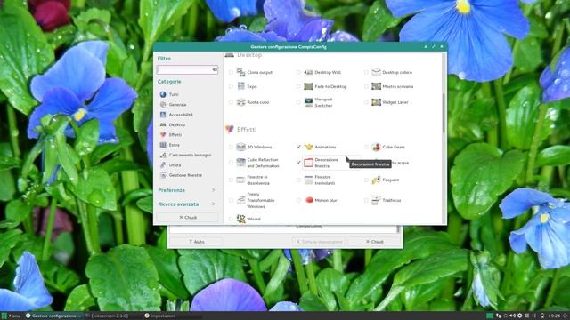Open the Wizard plugin icon
The image size is (570, 320).
pyautogui.click(x=240, y=219)
